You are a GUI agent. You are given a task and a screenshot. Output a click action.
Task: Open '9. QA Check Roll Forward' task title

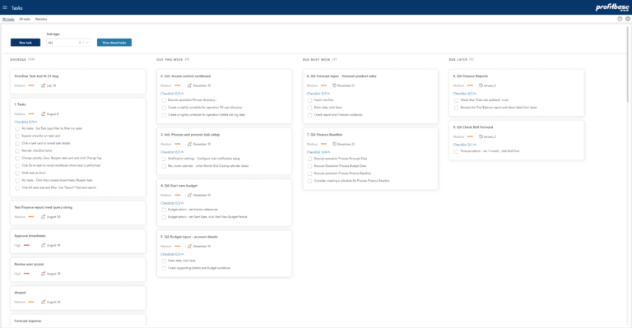(x=473, y=127)
